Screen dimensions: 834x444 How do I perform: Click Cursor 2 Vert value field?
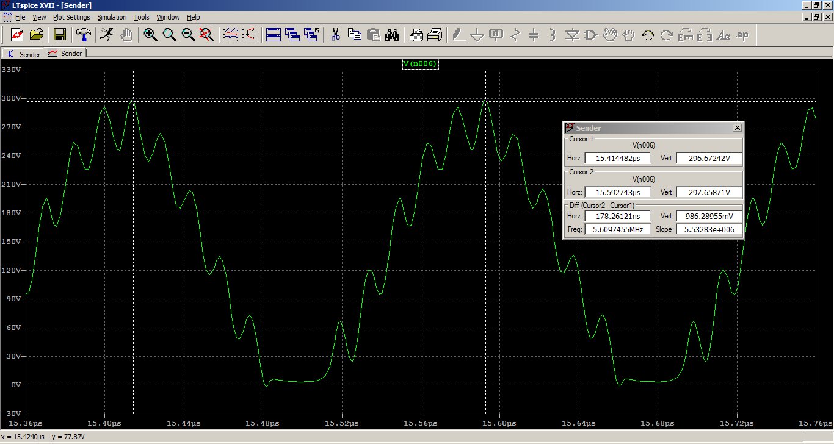[709, 193]
